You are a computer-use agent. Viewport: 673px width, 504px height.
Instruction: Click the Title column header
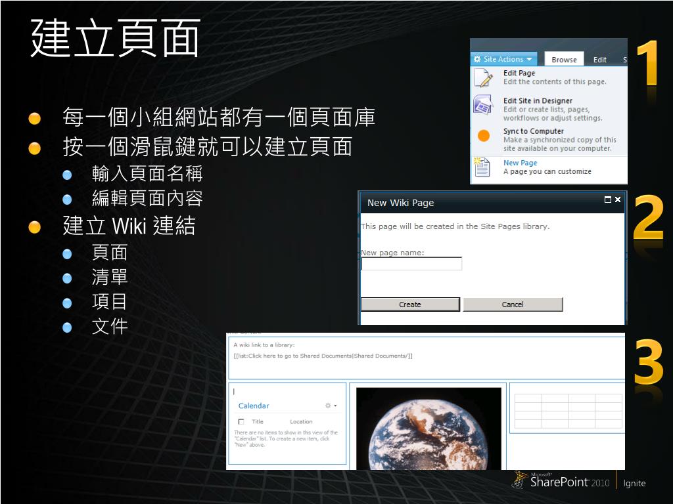[x=258, y=422]
